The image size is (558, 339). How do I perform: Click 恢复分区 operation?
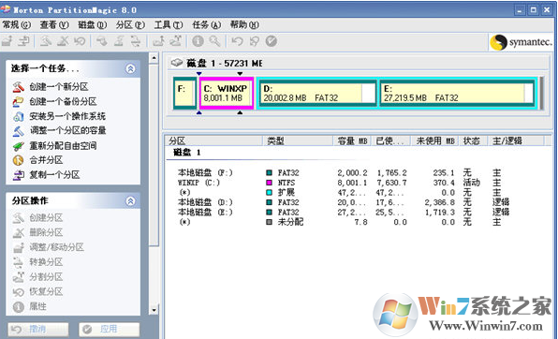[x=46, y=291]
